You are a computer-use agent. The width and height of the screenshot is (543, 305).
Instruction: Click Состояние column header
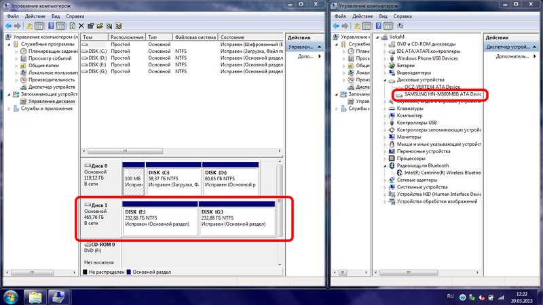250,37
